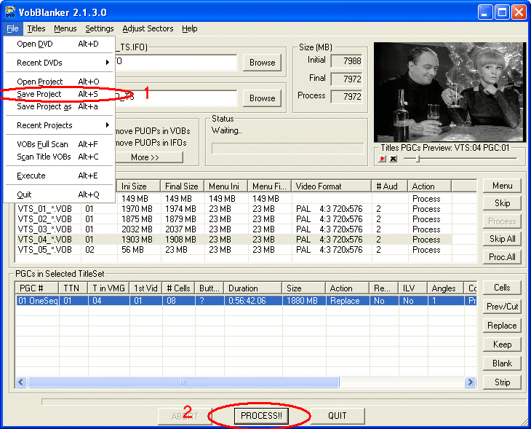The width and height of the screenshot is (531, 429).
Task: Click the Video Format column header
Action: [332, 186]
